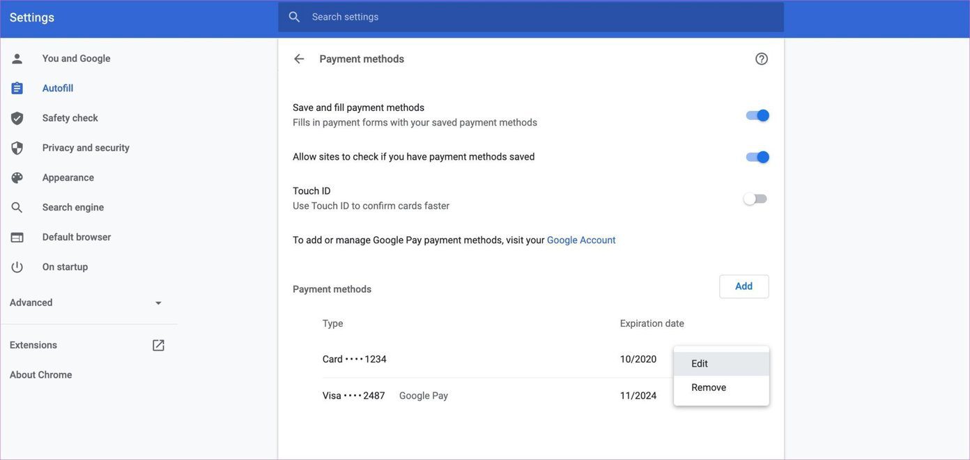Image resolution: width=970 pixels, height=460 pixels.
Task: Click the Advanced label in sidebar
Action: 31,302
